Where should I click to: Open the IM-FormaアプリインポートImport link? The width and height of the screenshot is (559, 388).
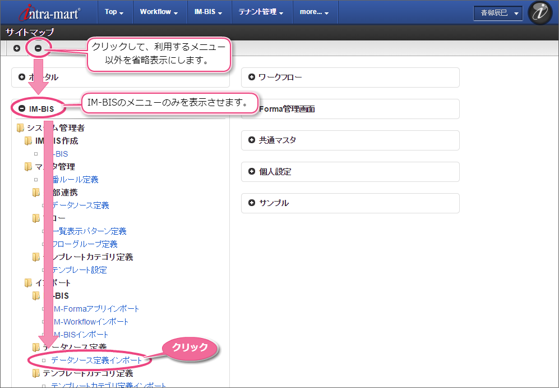click(x=95, y=309)
